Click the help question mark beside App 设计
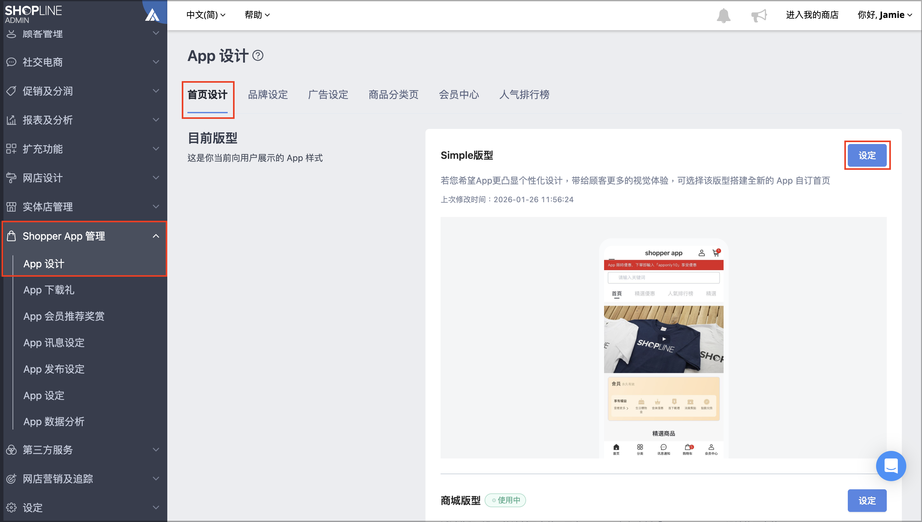 click(258, 56)
